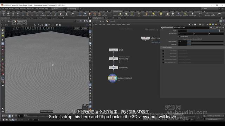Select the Gamepad Camera shelf tool

coord(219,14)
